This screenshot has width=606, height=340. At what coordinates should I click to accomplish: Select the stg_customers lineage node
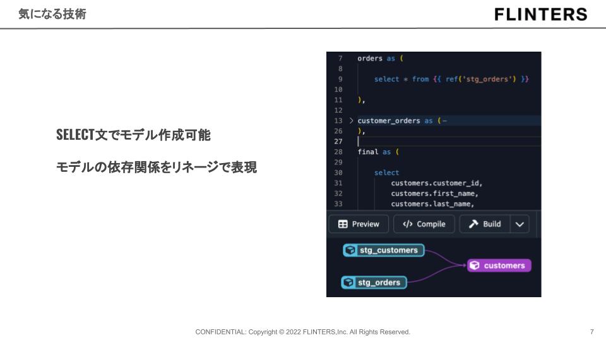click(x=383, y=250)
